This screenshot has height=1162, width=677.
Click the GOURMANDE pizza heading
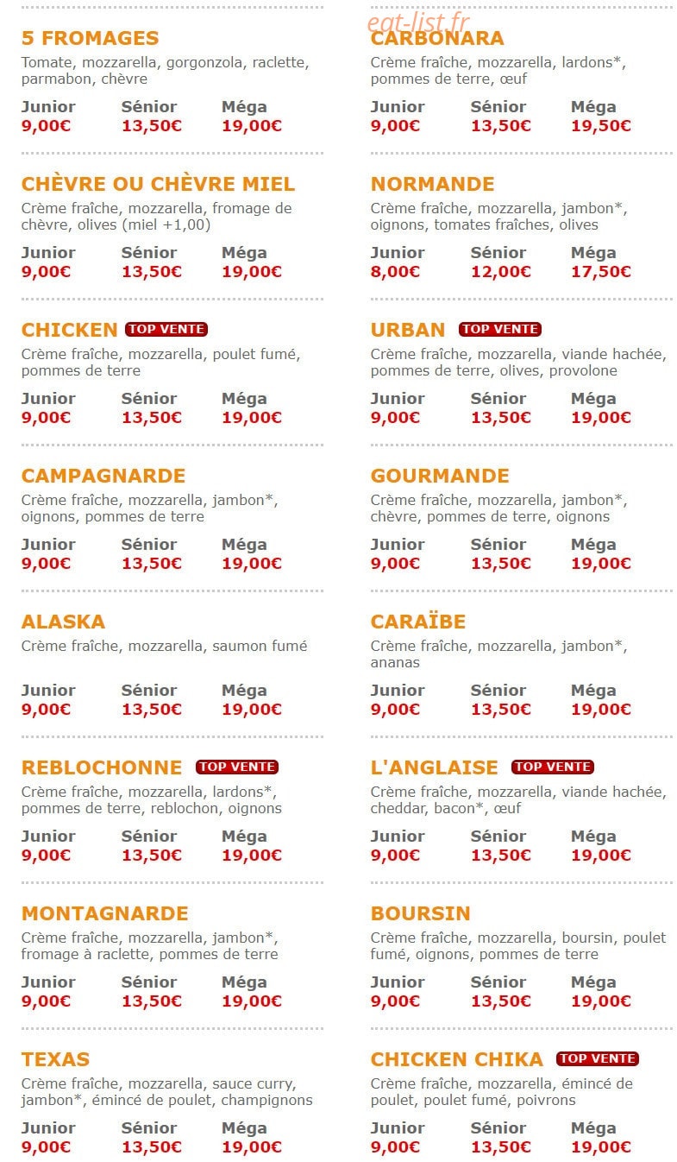(440, 476)
